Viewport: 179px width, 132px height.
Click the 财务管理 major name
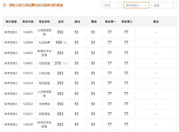coord(44,114)
